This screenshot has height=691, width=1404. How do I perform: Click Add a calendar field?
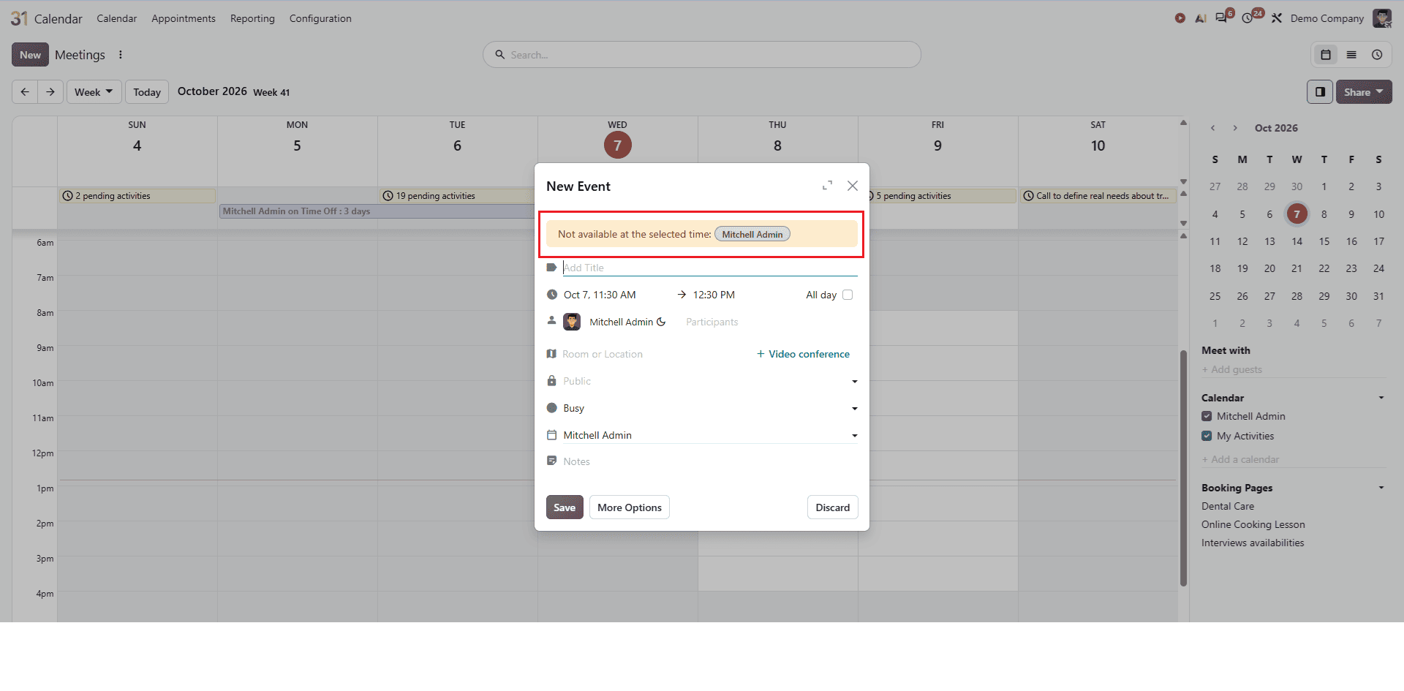pyautogui.click(x=1294, y=459)
